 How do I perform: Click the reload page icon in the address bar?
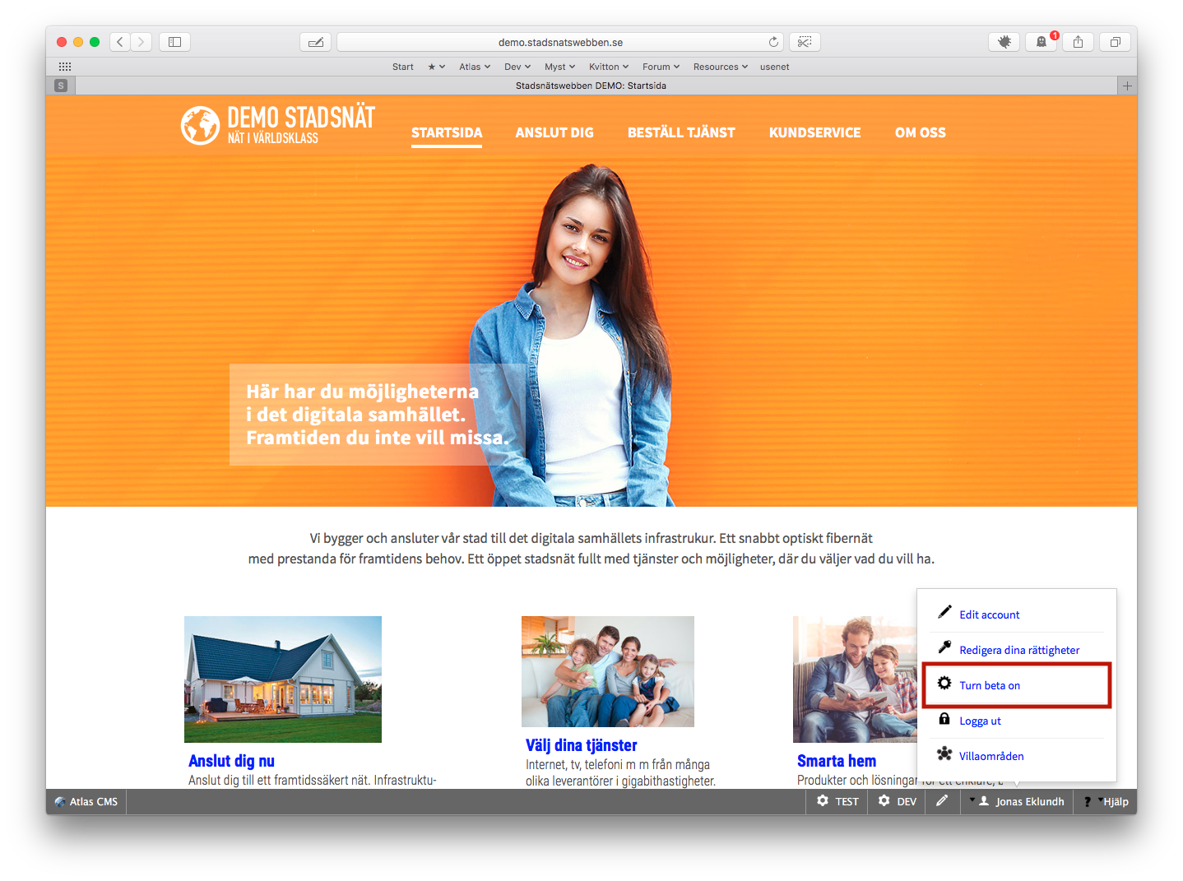point(773,42)
